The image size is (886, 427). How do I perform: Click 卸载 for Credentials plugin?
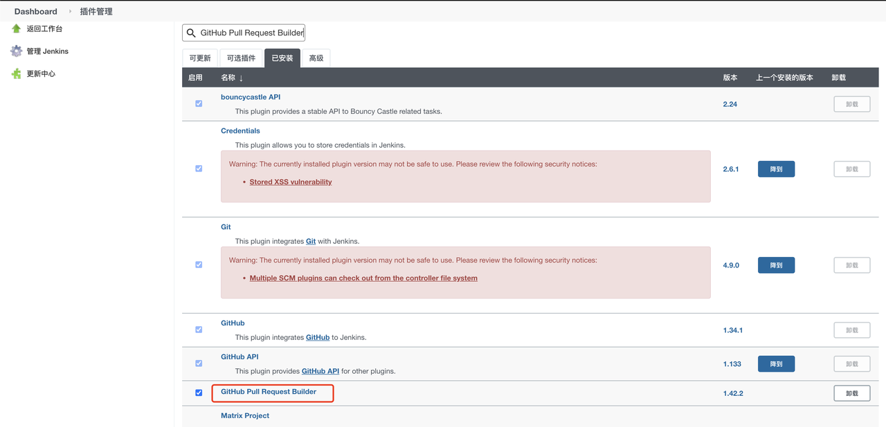point(851,169)
